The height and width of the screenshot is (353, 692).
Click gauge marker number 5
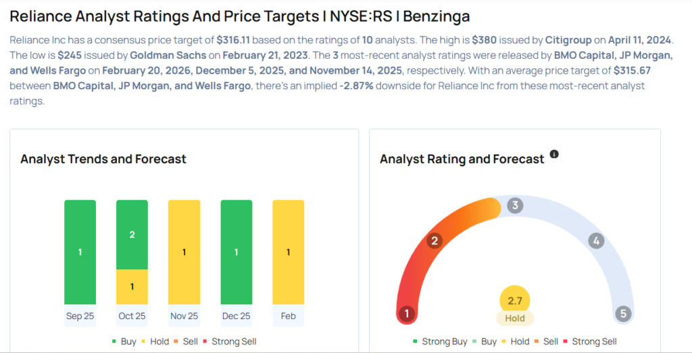pyautogui.click(x=622, y=314)
